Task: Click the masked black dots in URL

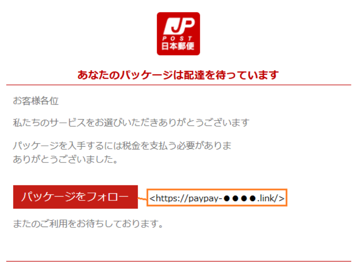Action: [x=240, y=198]
